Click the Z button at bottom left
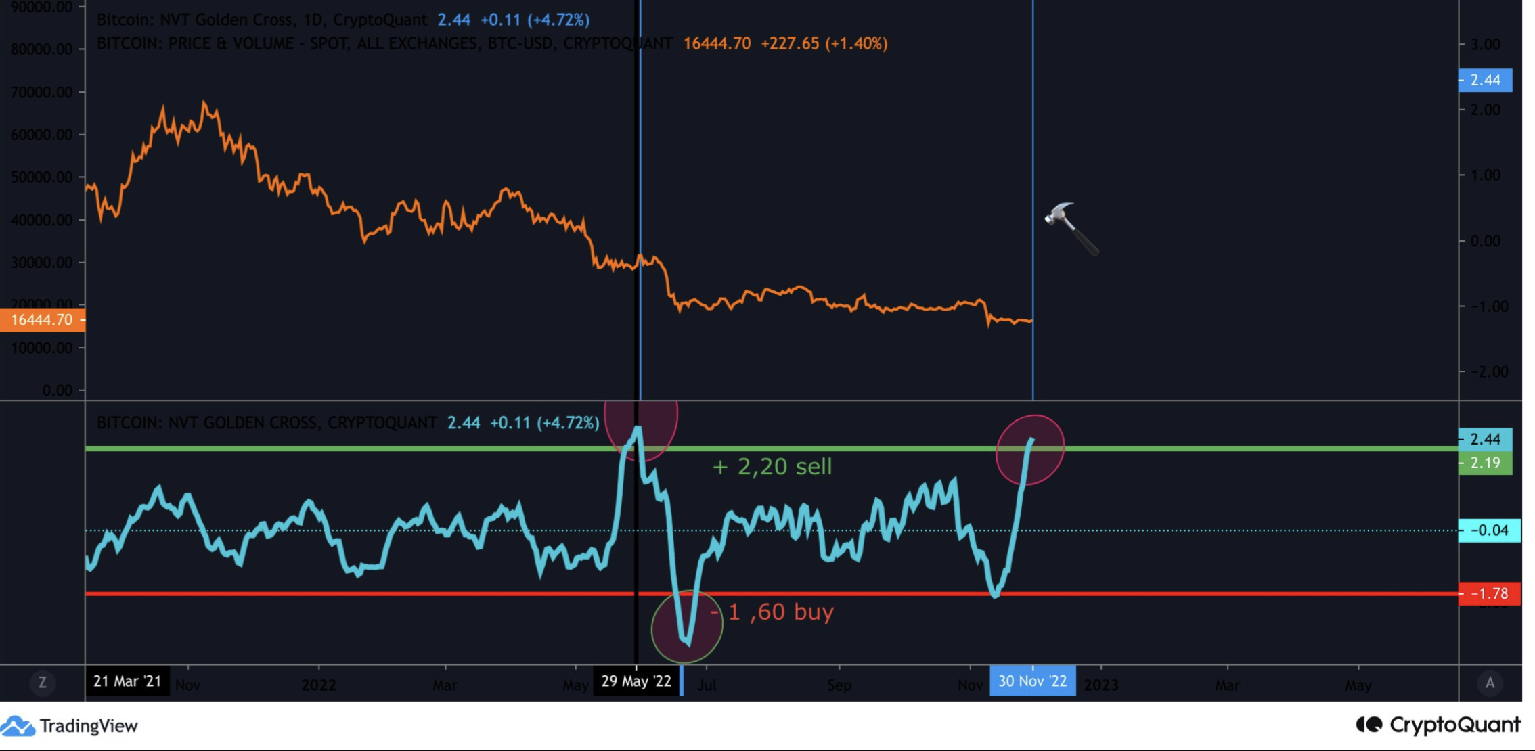Screen dimensions: 1535x751 point(42,682)
